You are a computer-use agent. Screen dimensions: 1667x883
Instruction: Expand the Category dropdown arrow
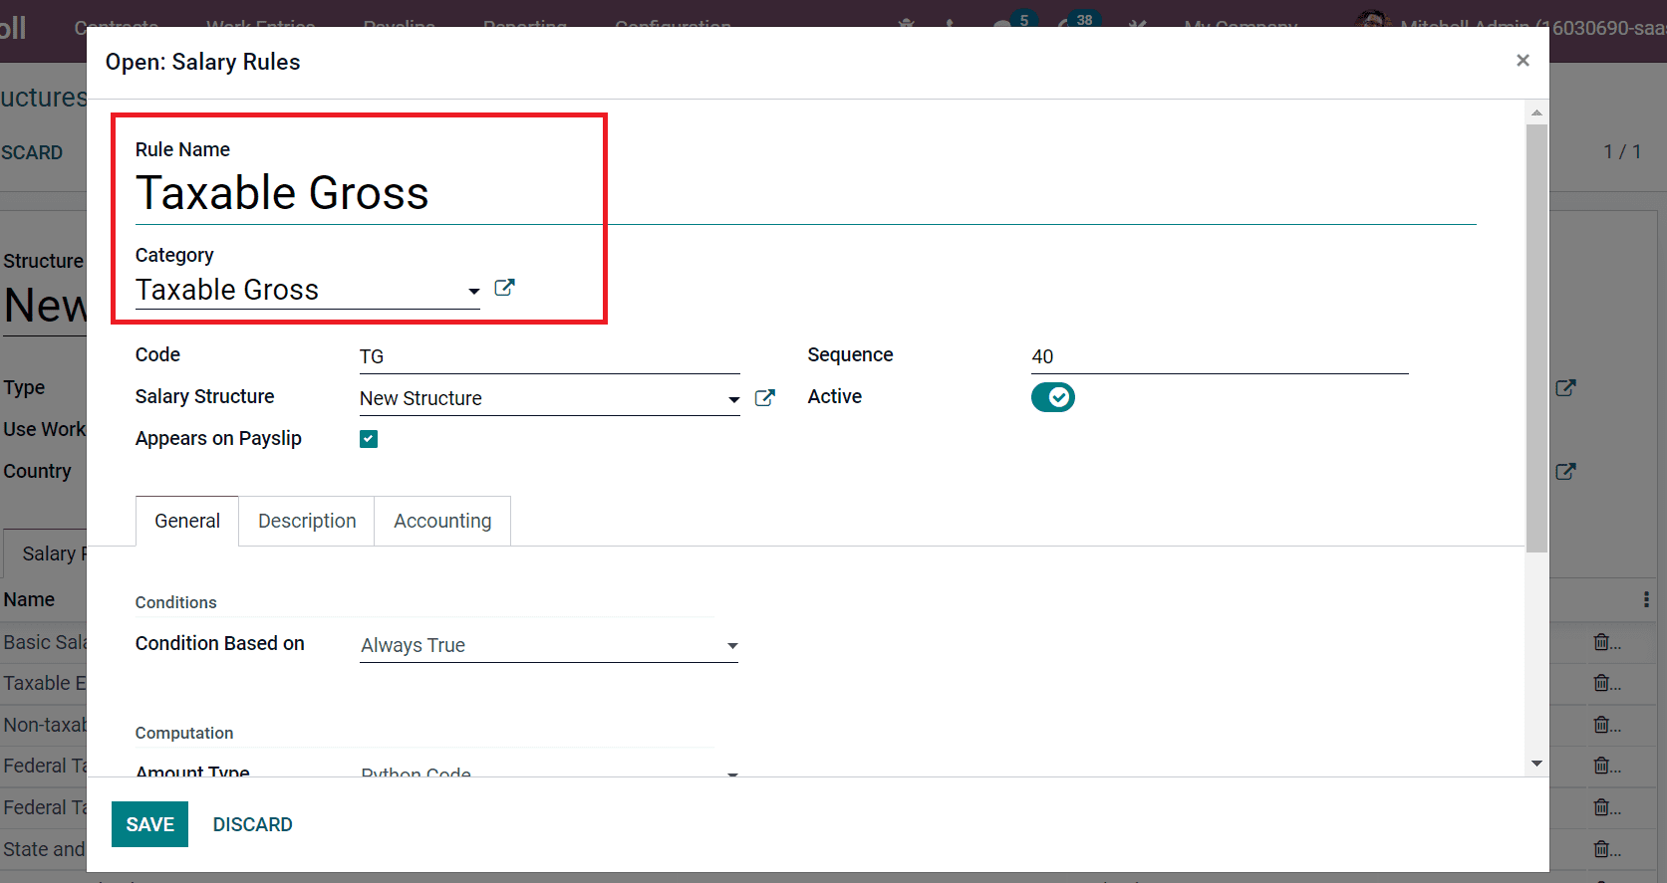coord(474,291)
